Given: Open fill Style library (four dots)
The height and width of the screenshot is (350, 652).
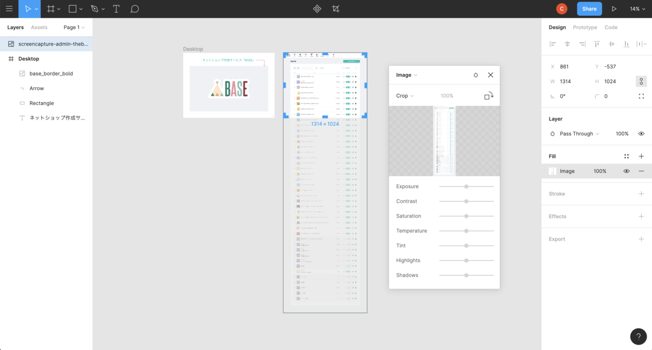Looking at the screenshot, I should (626, 156).
